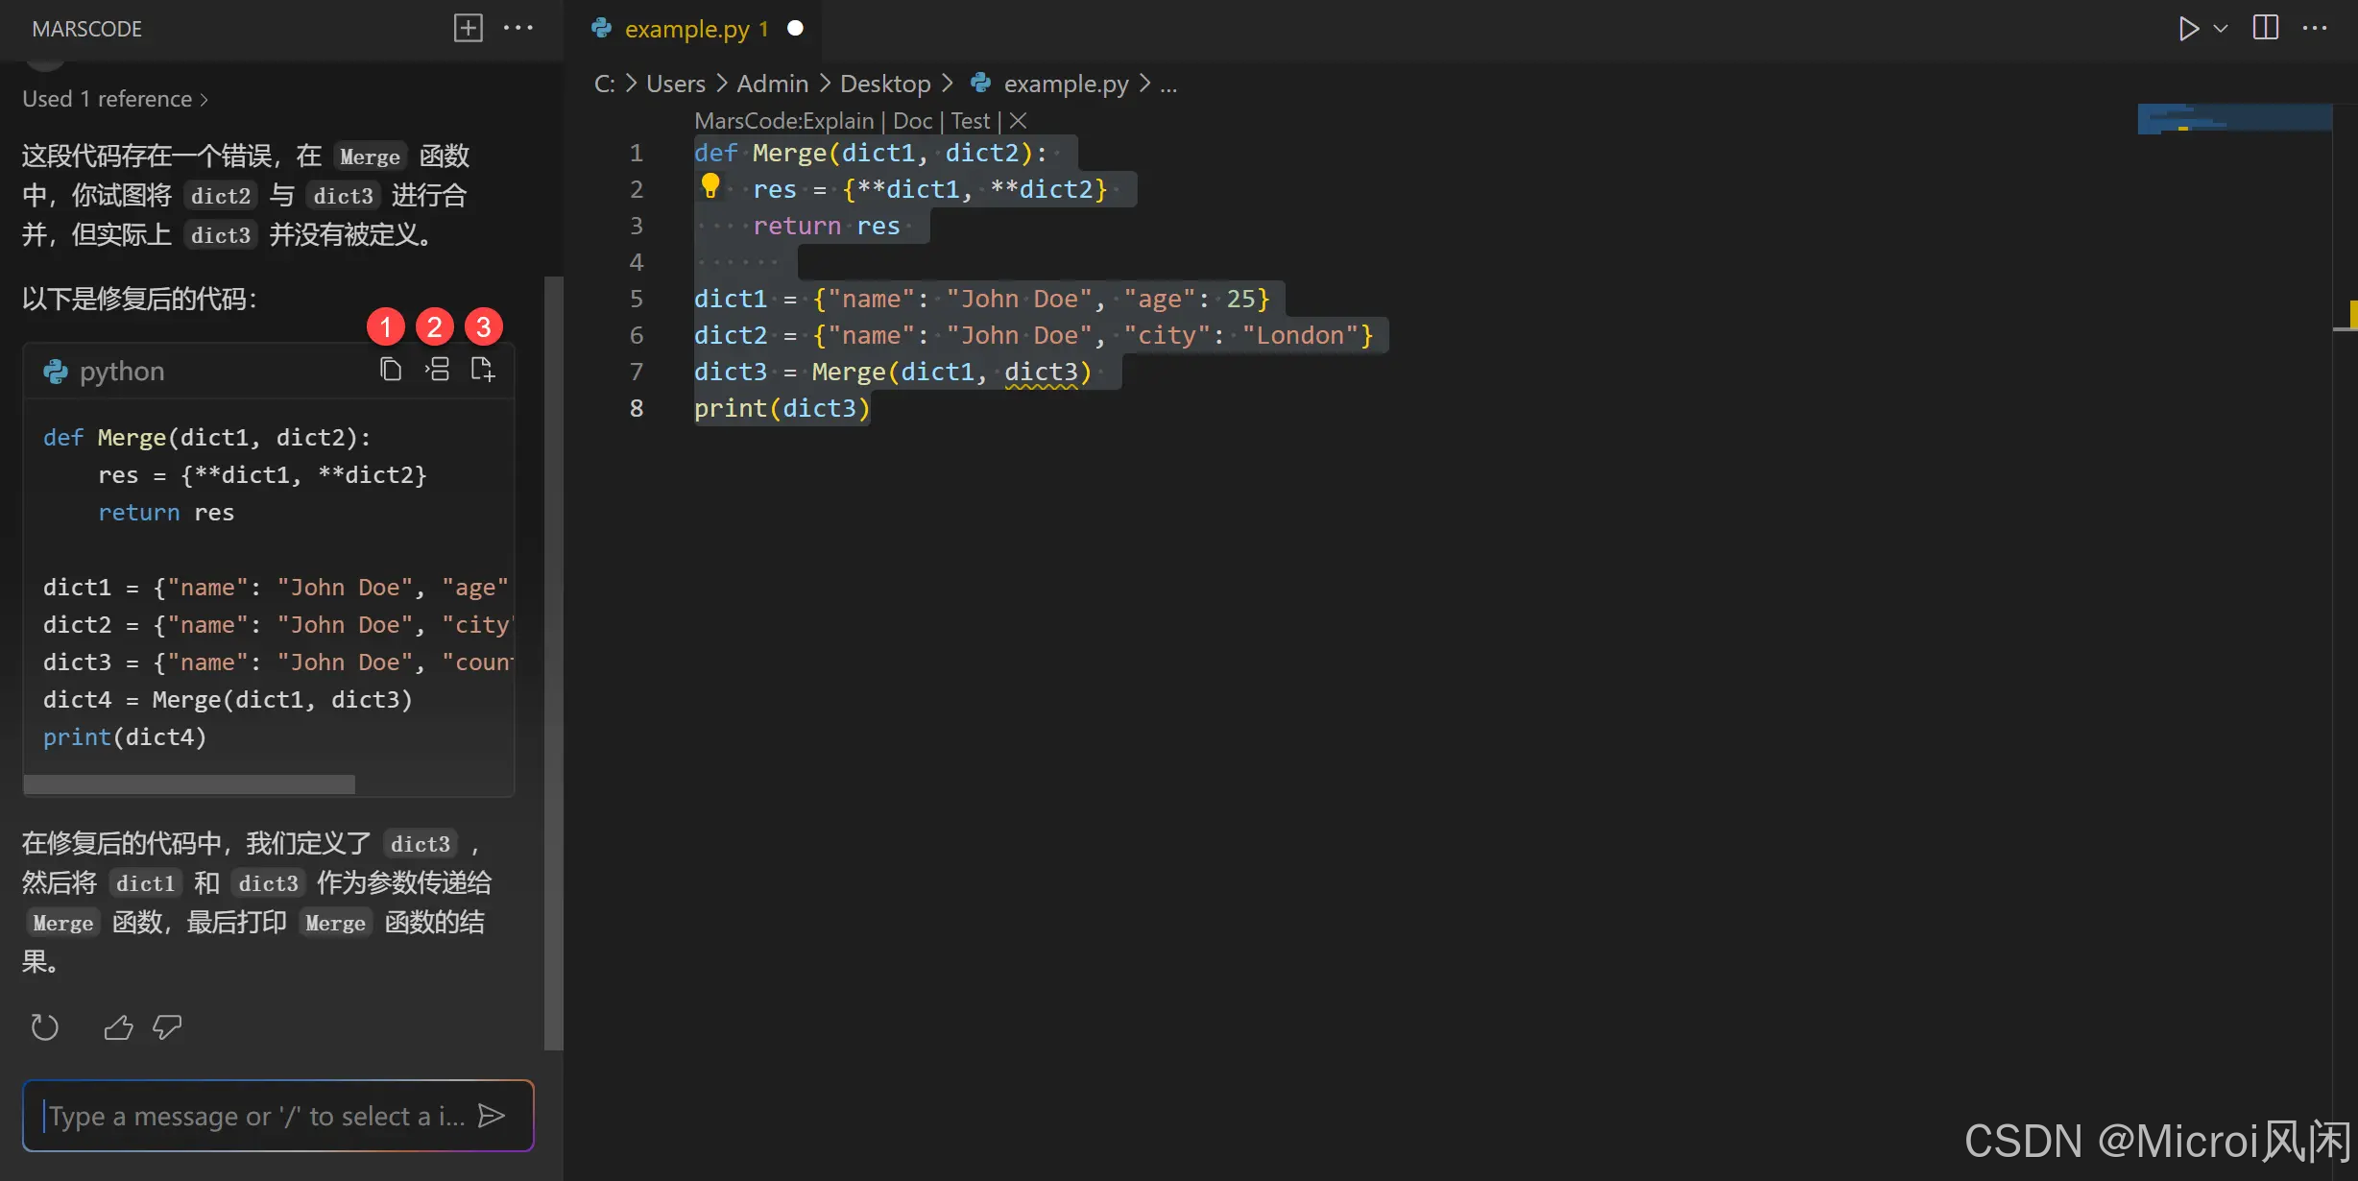Screen dimensions: 2358x1181
Task: Send the chat message arrow
Action: [492, 1116]
